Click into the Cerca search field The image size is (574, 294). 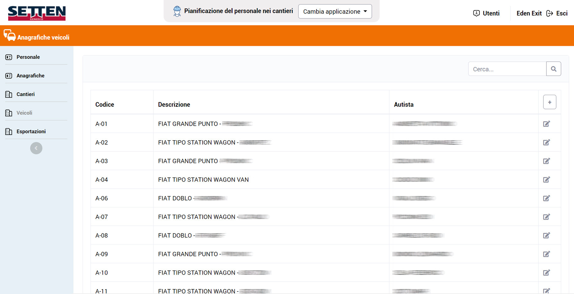(x=507, y=69)
